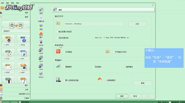Select the -> WMA conversion tile
185x103 pixels.
pos(23,40)
